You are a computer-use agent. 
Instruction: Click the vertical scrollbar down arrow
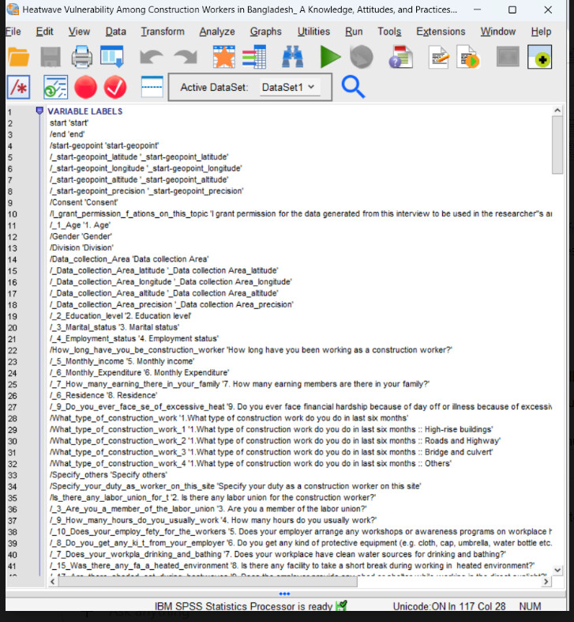tap(557, 569)
